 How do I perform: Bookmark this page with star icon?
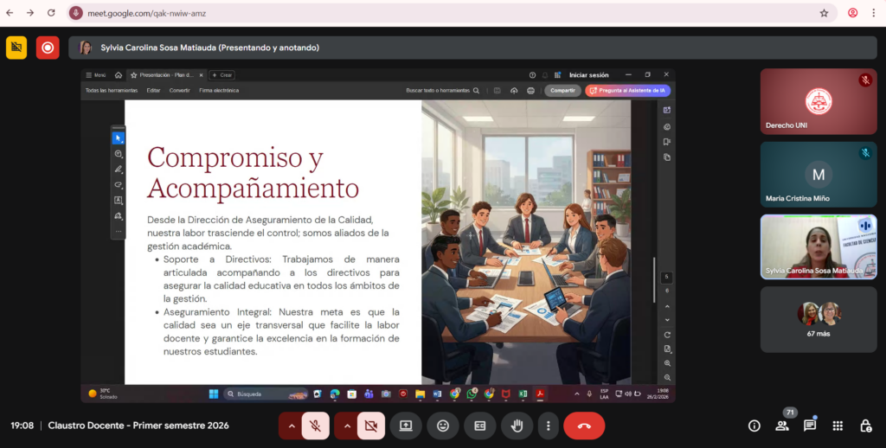pos(824,13)
